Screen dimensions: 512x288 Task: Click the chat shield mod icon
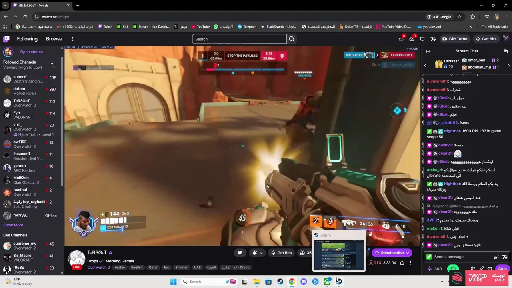[x=473, y=269]
